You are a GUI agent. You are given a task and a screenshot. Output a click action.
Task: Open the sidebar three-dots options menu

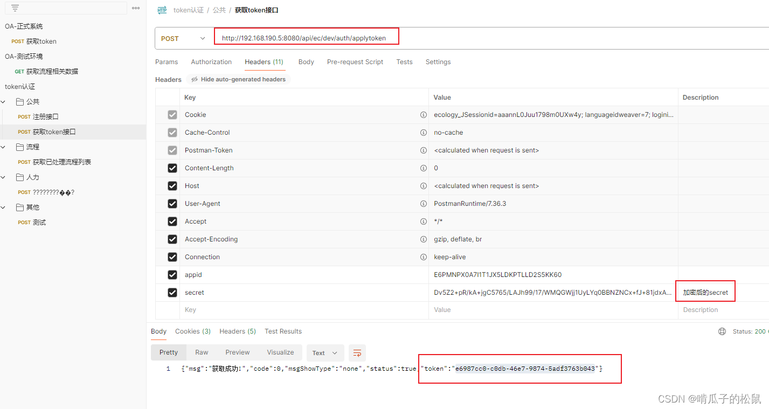(136, 8)
